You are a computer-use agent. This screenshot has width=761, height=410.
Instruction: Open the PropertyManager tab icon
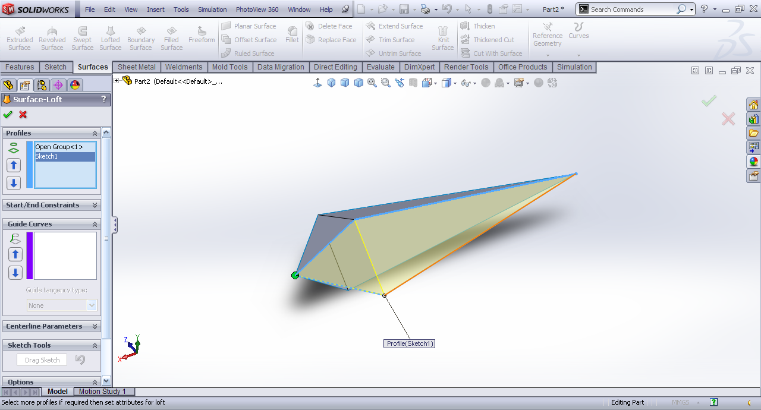24,85
